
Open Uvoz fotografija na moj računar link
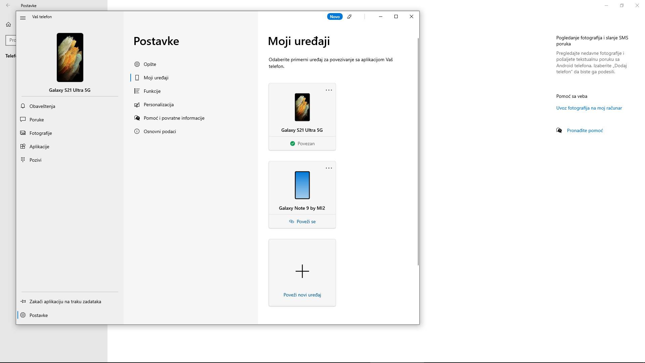tap(589, 108)
